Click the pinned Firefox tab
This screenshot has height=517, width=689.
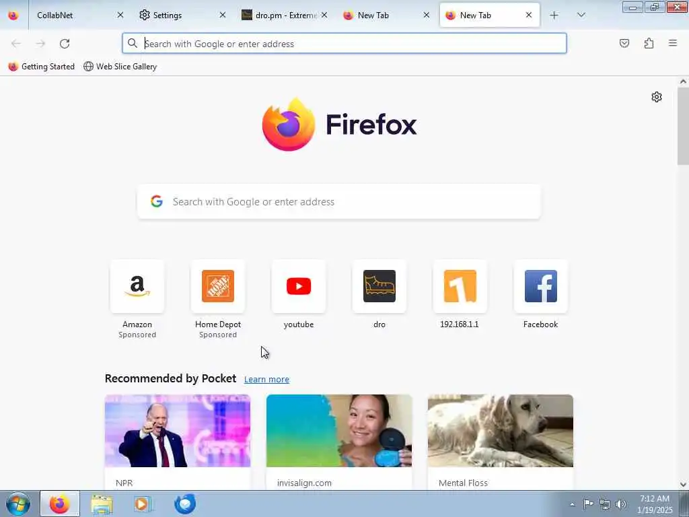(x=13, y=15)
